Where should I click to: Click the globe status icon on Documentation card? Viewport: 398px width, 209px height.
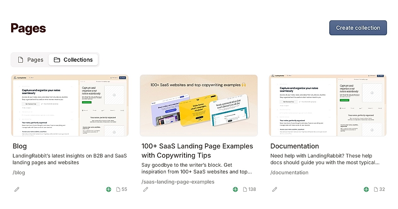tap(366, 189)
